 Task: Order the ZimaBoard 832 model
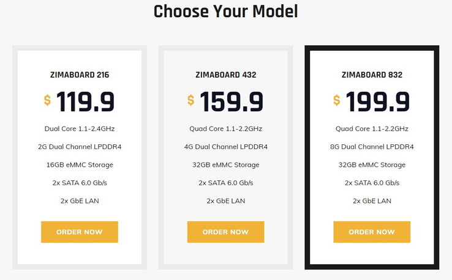pyautogui.click(x=372, y=232)
